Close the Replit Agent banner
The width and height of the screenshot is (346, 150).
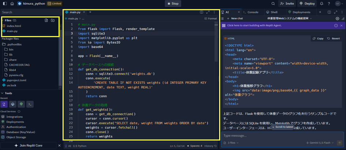pyautogui.click(x=341, y=25)
